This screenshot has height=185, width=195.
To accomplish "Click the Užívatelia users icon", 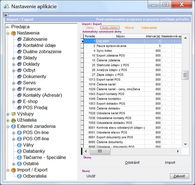I will 13,120.
